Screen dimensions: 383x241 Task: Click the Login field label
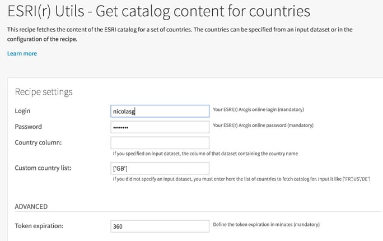pos(22,111)
